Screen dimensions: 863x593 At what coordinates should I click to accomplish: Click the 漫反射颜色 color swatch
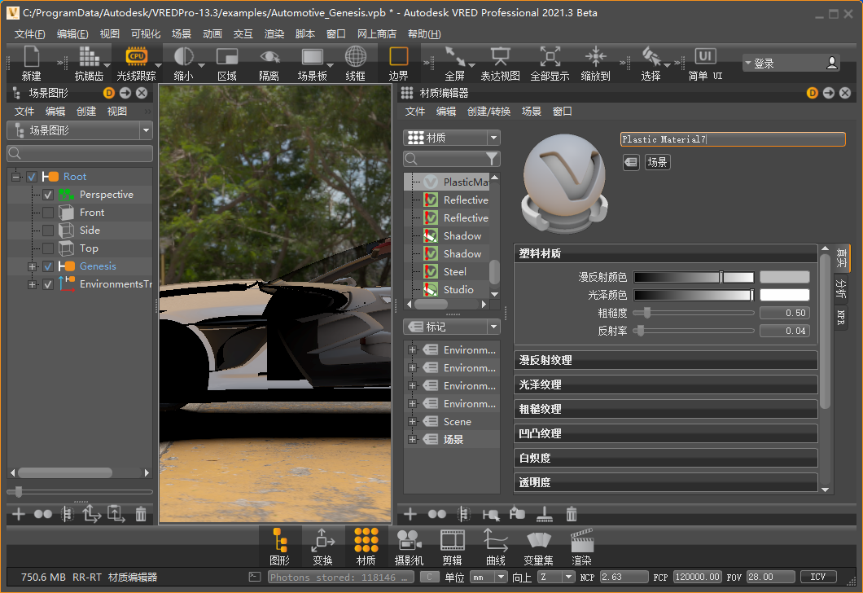(784, 277)
